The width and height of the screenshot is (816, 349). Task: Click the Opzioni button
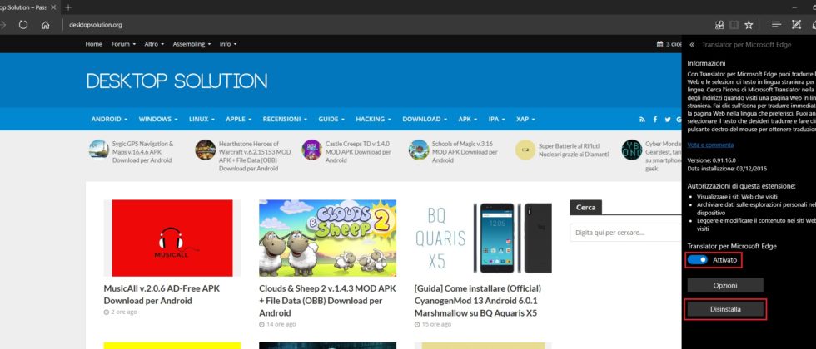pos(725,285)
